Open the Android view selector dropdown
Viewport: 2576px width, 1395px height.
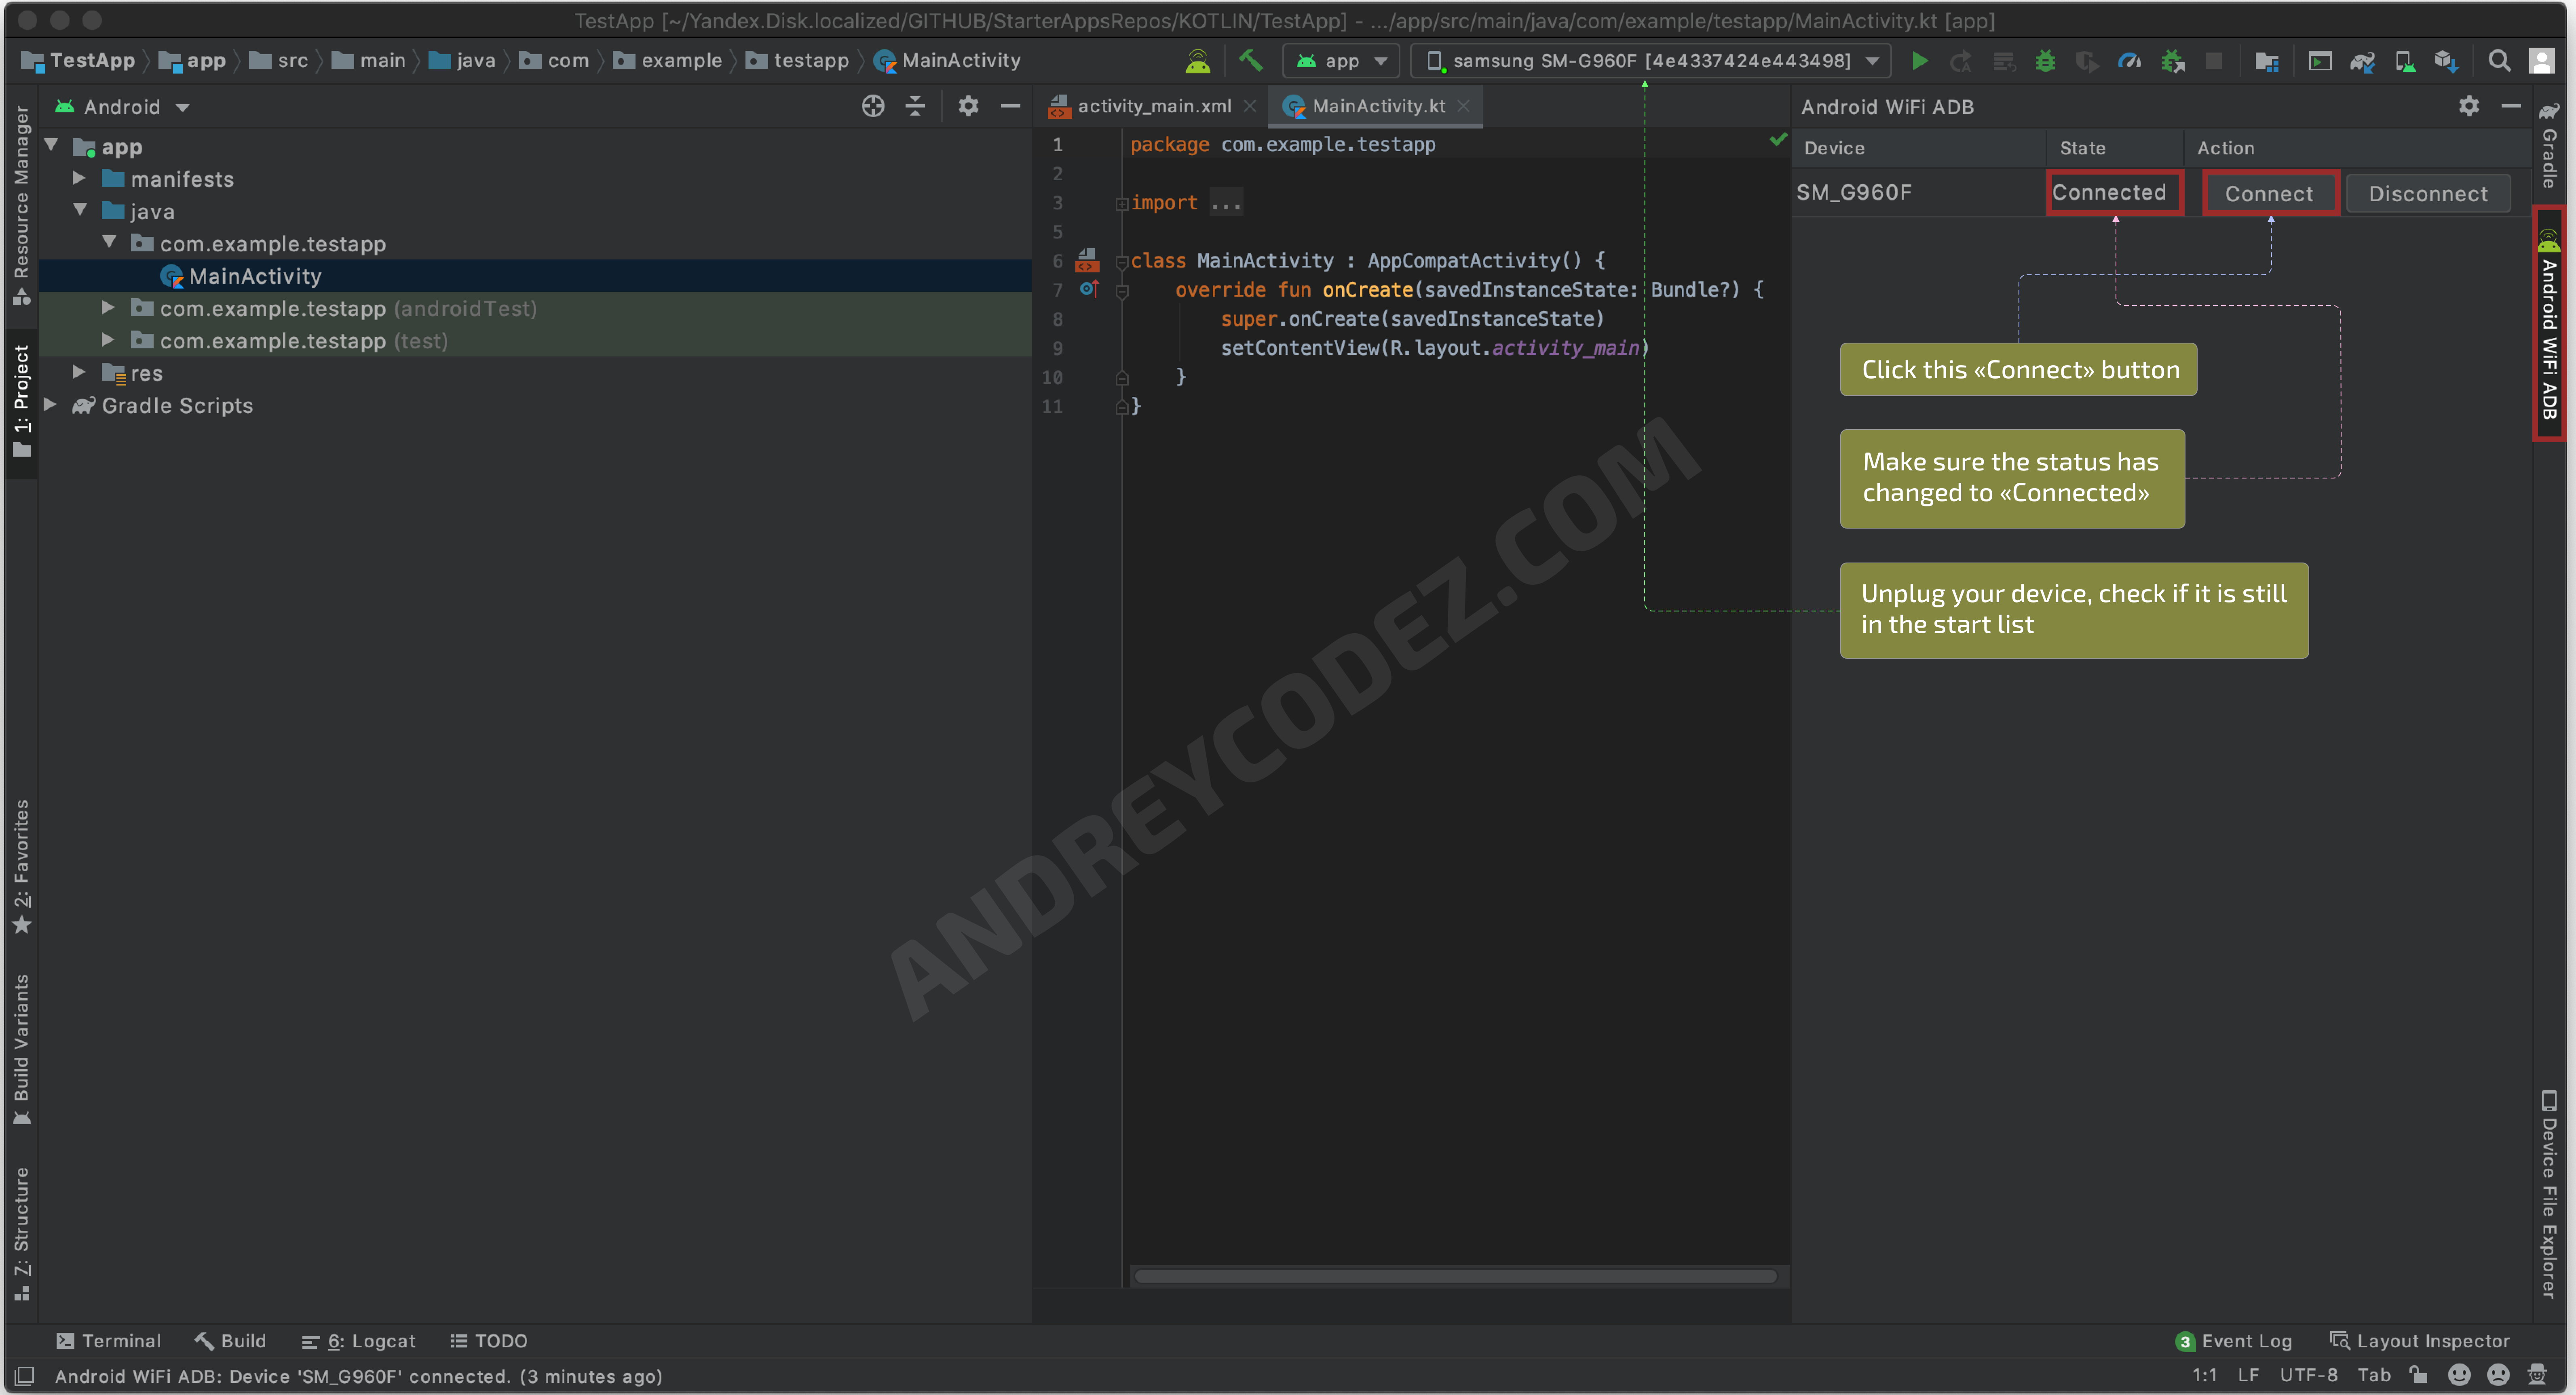tap(123, 107)
